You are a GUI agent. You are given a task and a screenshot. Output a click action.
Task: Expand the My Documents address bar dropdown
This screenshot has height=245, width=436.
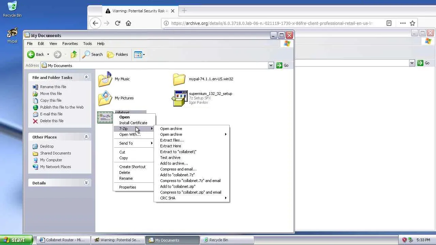pyautogui.click(x=271, y=65)
